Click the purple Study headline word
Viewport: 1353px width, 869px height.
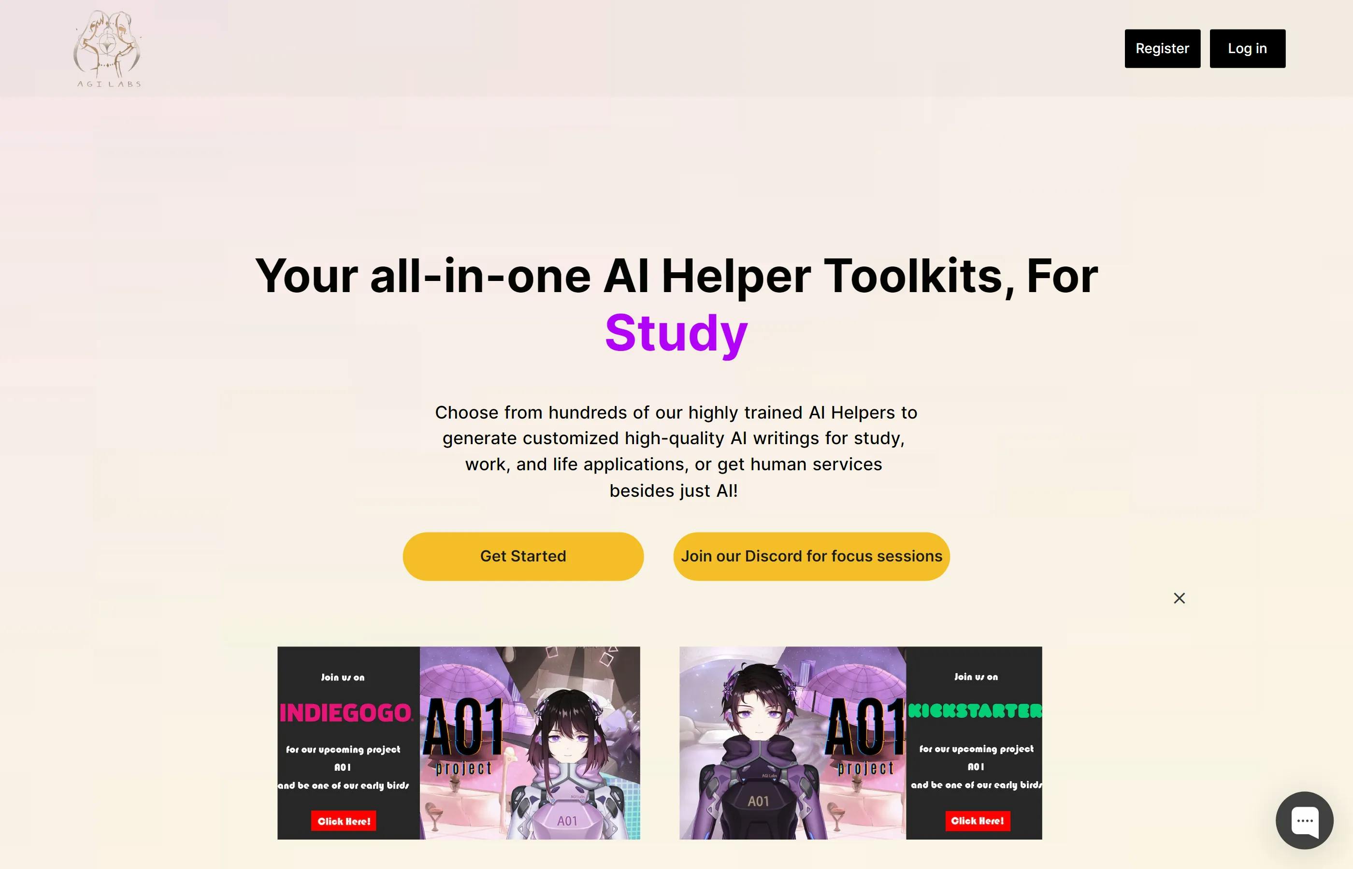(676, 333)
